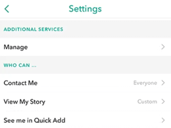Screen dimensions: 171x128
Task: Tap blank middle area of Manage row
Action: [94, 47]
